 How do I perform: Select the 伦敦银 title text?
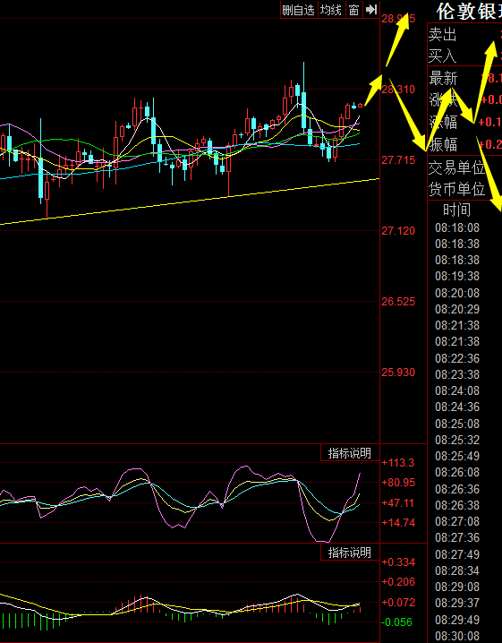click(x=469, y=11)
